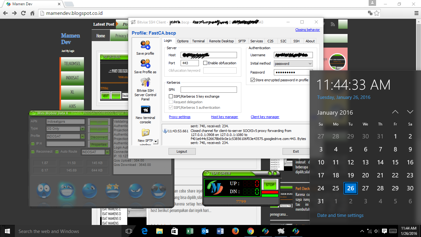Screen dimensions: 421x237
Task: Open the Host key manager link
Action: (x=225, y=117)
